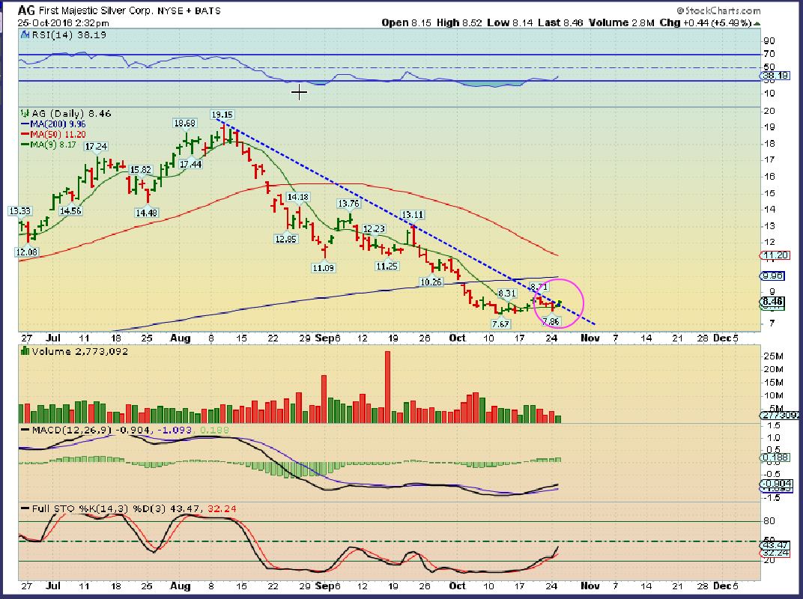Click the 7.67 low price label
This screenshot has height=599, width=803.
[500, 324]
